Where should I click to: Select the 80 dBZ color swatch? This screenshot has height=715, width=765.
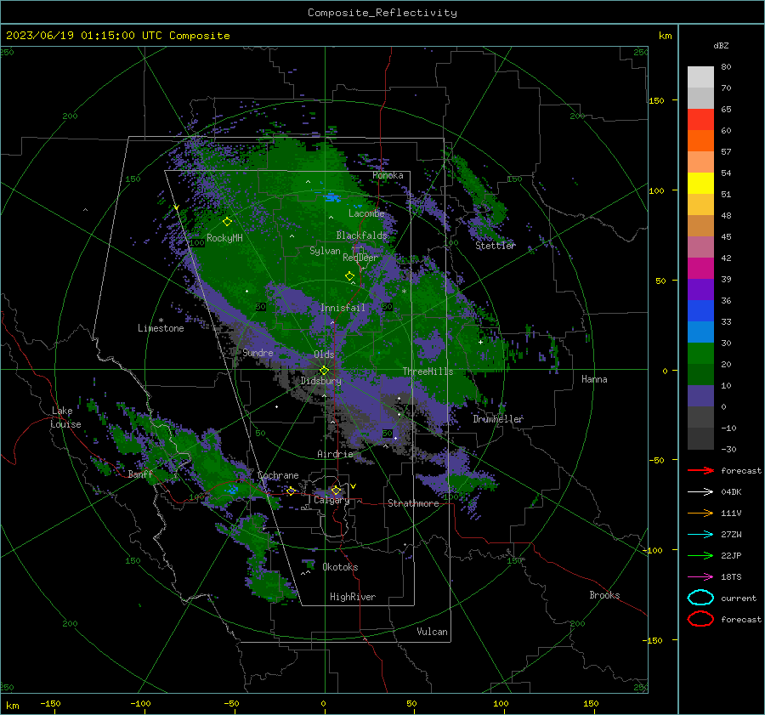tap(700, 77)
